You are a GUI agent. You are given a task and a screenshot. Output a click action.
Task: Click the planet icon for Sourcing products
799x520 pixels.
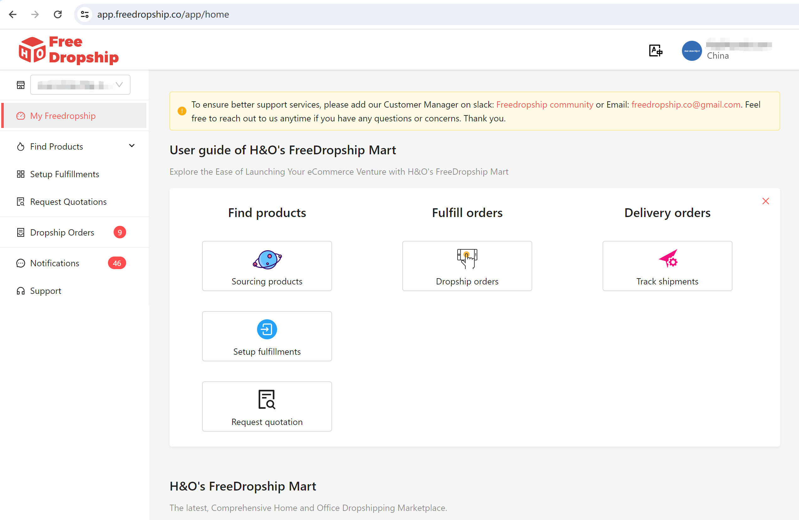point(267,260)
